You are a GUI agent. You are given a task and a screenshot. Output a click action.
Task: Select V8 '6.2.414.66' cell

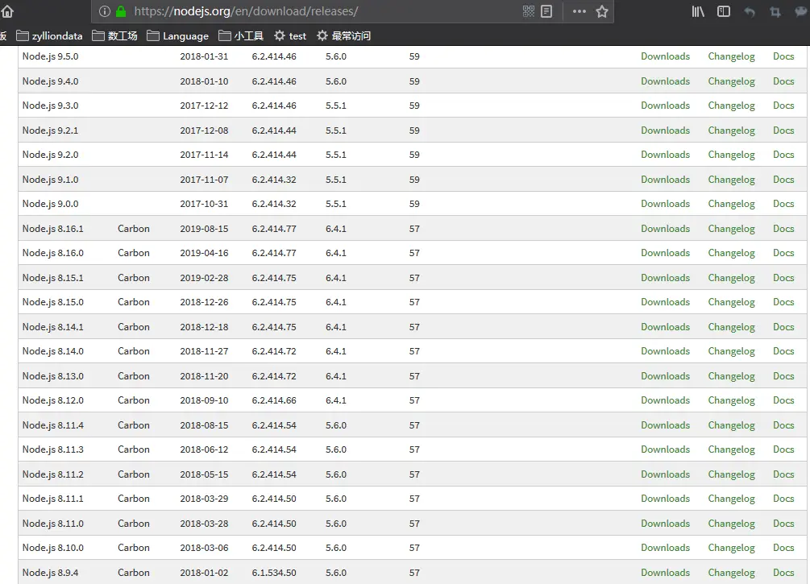pyautogui.click(x=274, y=400)
